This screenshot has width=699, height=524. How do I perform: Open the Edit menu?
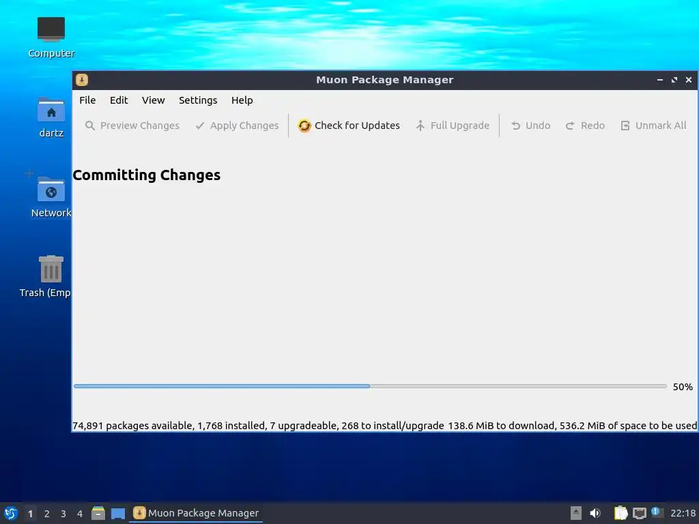[x=119, y=100]
